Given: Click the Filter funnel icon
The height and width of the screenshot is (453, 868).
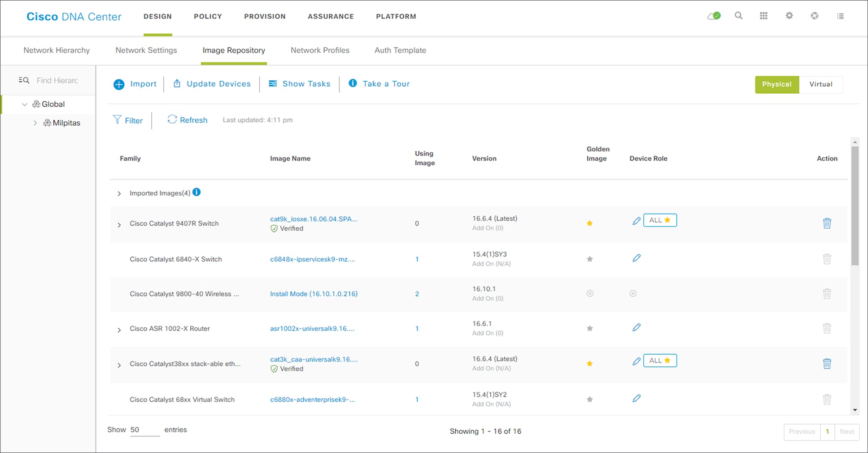Looking at the screenshot, I should pos(117,119).
